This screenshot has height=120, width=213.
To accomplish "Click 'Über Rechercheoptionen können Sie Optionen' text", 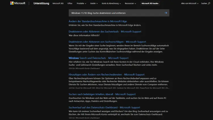I will coord(119,81).
